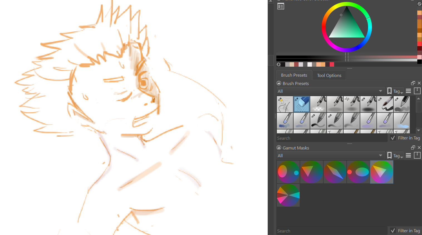The height and width of the screenshot is (235, 422).
Task: Float the Brush Presets docker
Action: click(413, 83)
